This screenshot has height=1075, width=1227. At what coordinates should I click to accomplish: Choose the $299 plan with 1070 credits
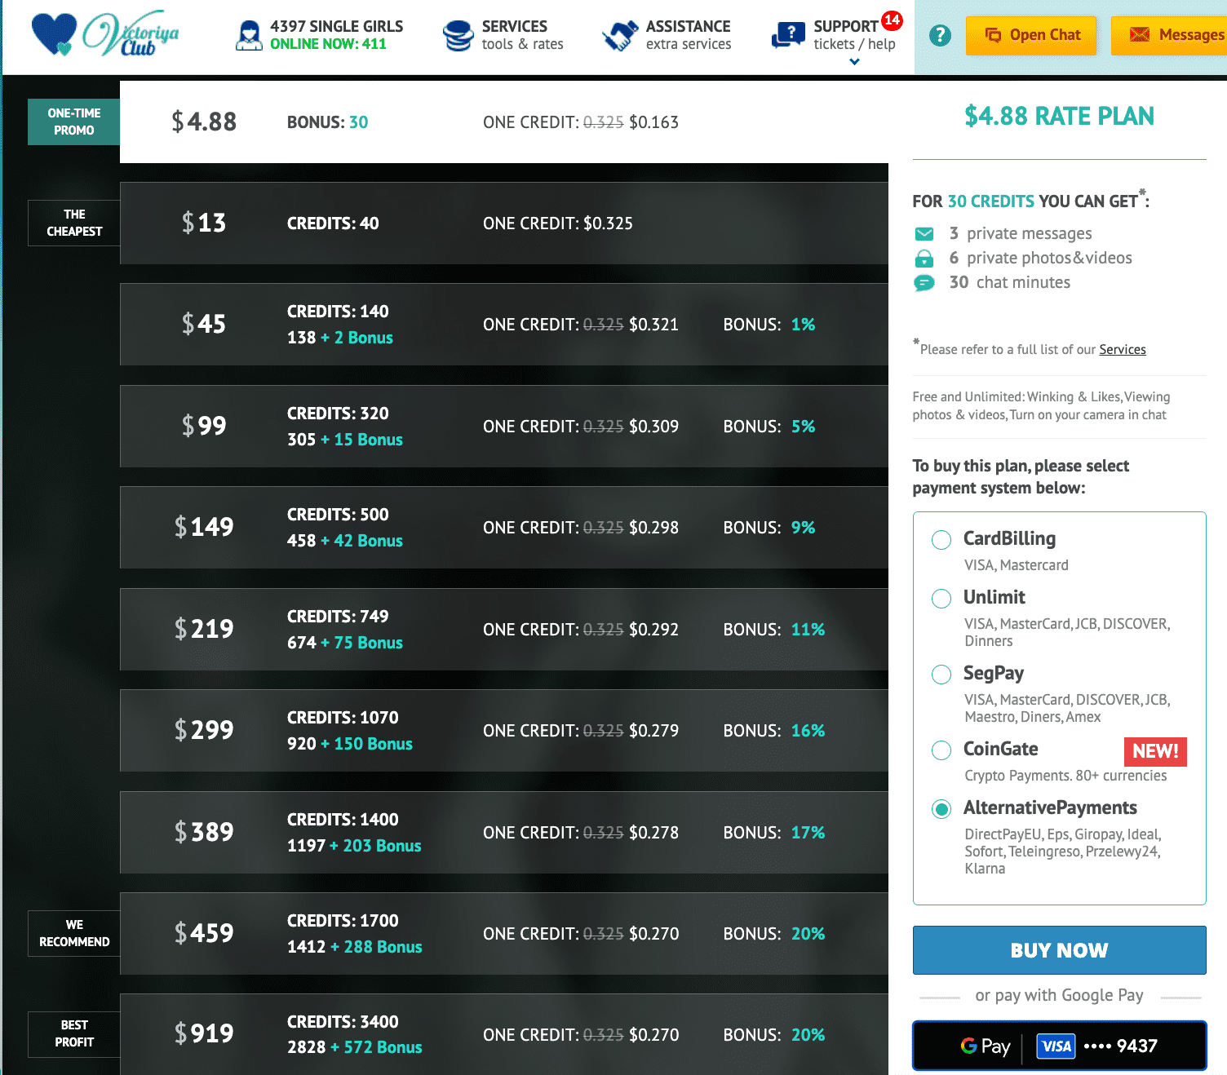coord(504,730)
